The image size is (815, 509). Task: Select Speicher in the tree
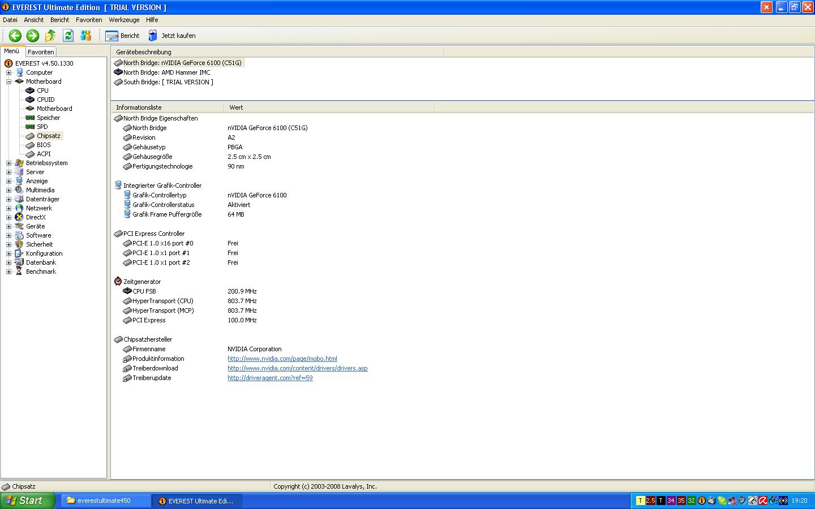click(x=48, y=118)
